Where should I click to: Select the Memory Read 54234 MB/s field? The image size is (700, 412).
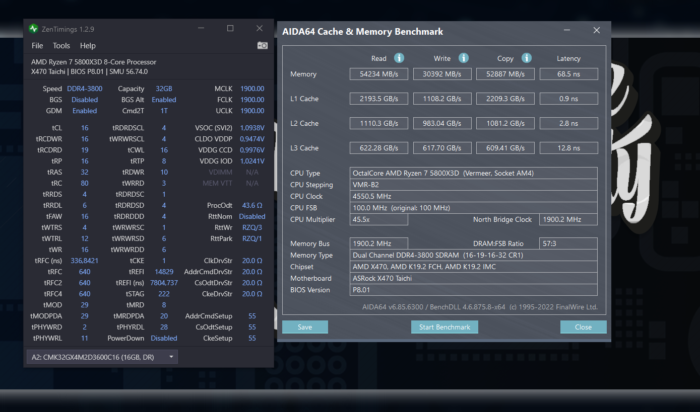pyautogui.click(x=379, y=74)
